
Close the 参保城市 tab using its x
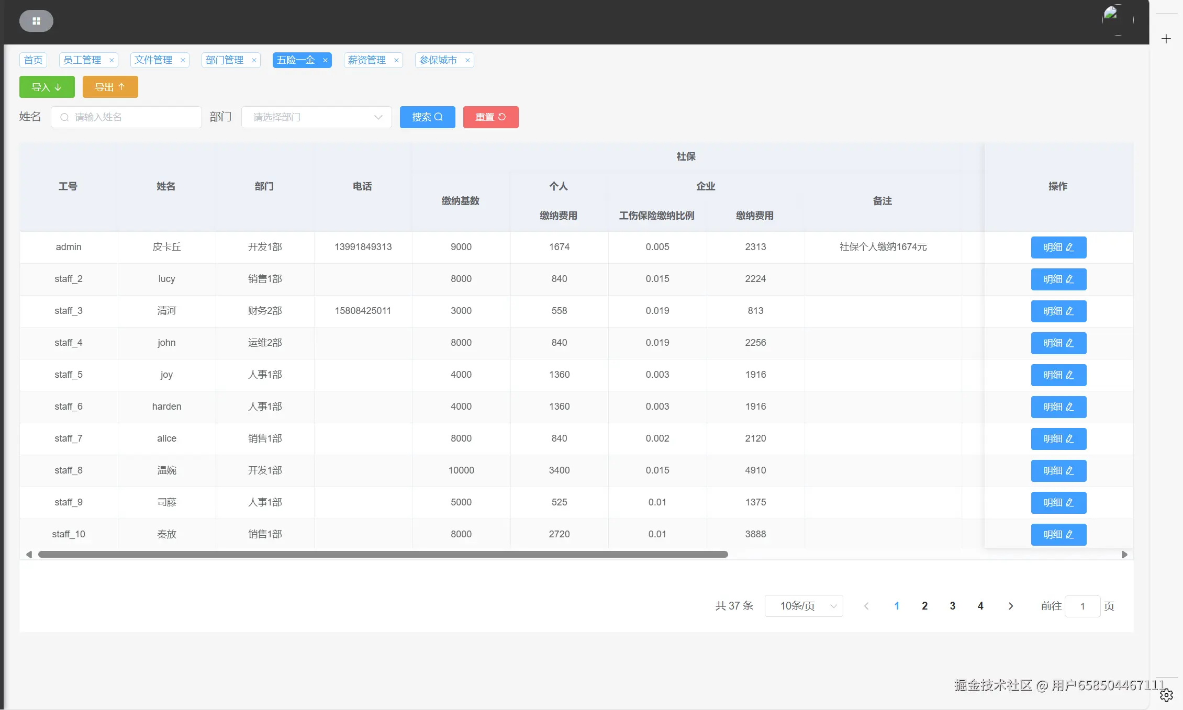467,60
